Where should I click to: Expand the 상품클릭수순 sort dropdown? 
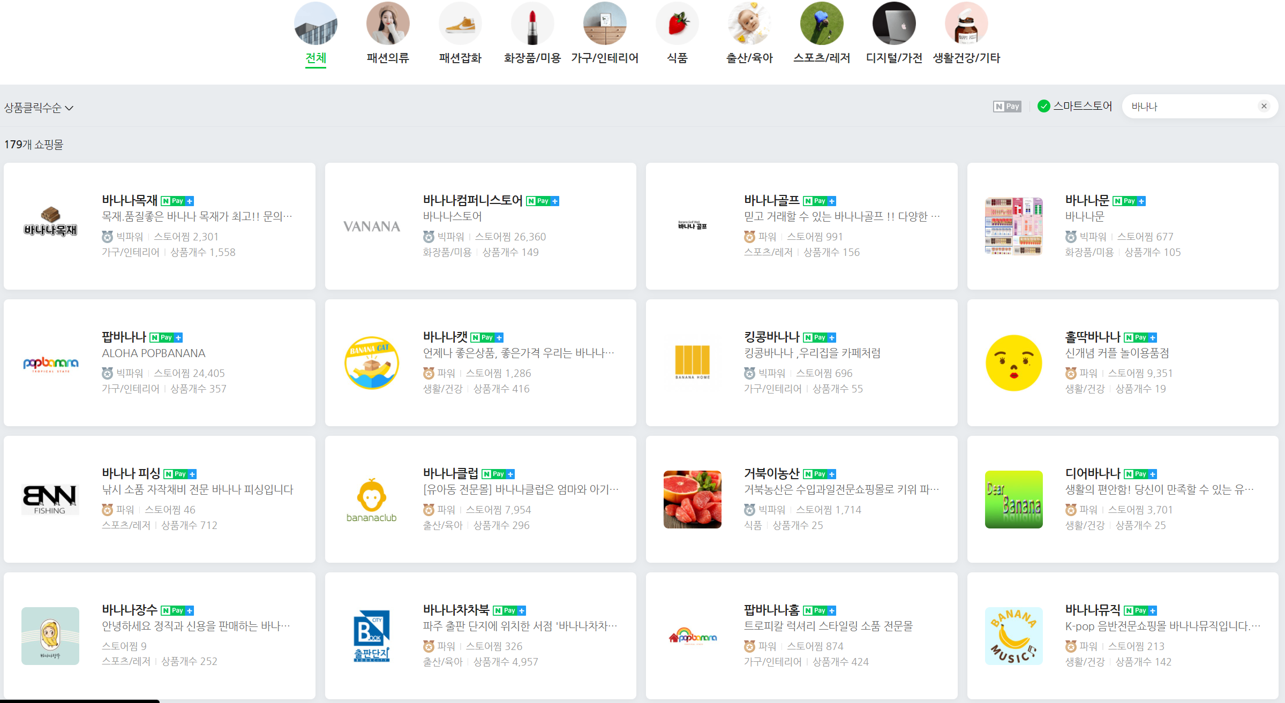tap(39, 108)
